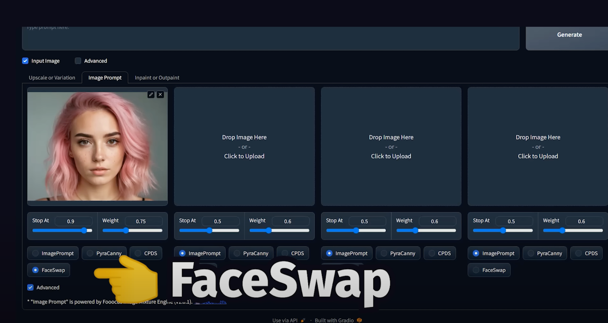This screenshot has height=323, width=608.
Task: Click the third slot's Weight 0.6 field
Action: (437, 221)
